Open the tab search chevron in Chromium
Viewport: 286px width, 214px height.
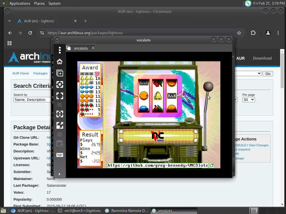point(9,21)
